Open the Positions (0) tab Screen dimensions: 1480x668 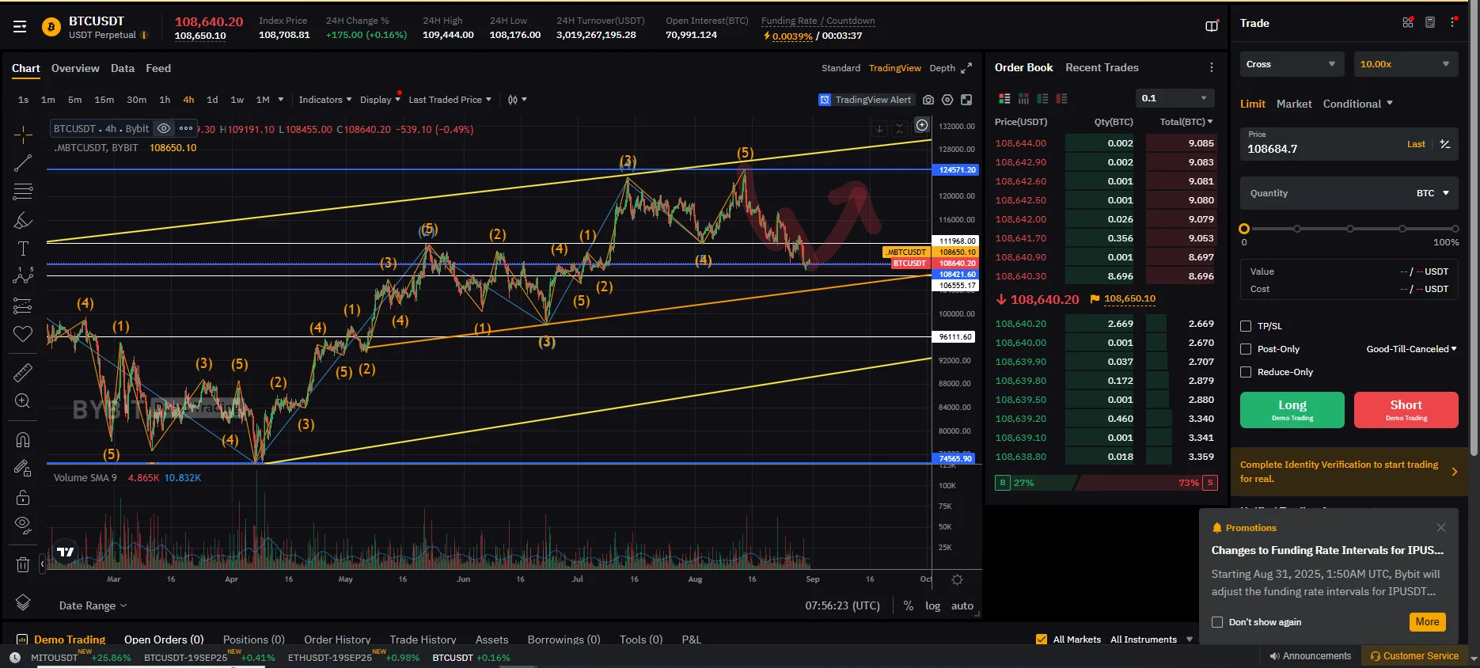coord(253,640)
